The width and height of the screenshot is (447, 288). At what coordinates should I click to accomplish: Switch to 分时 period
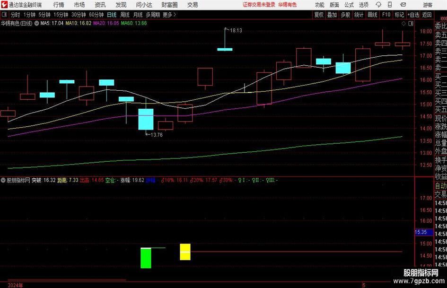click(16, 15)
